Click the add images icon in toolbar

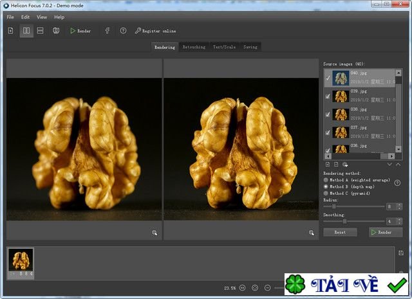(x=11, y=31)
